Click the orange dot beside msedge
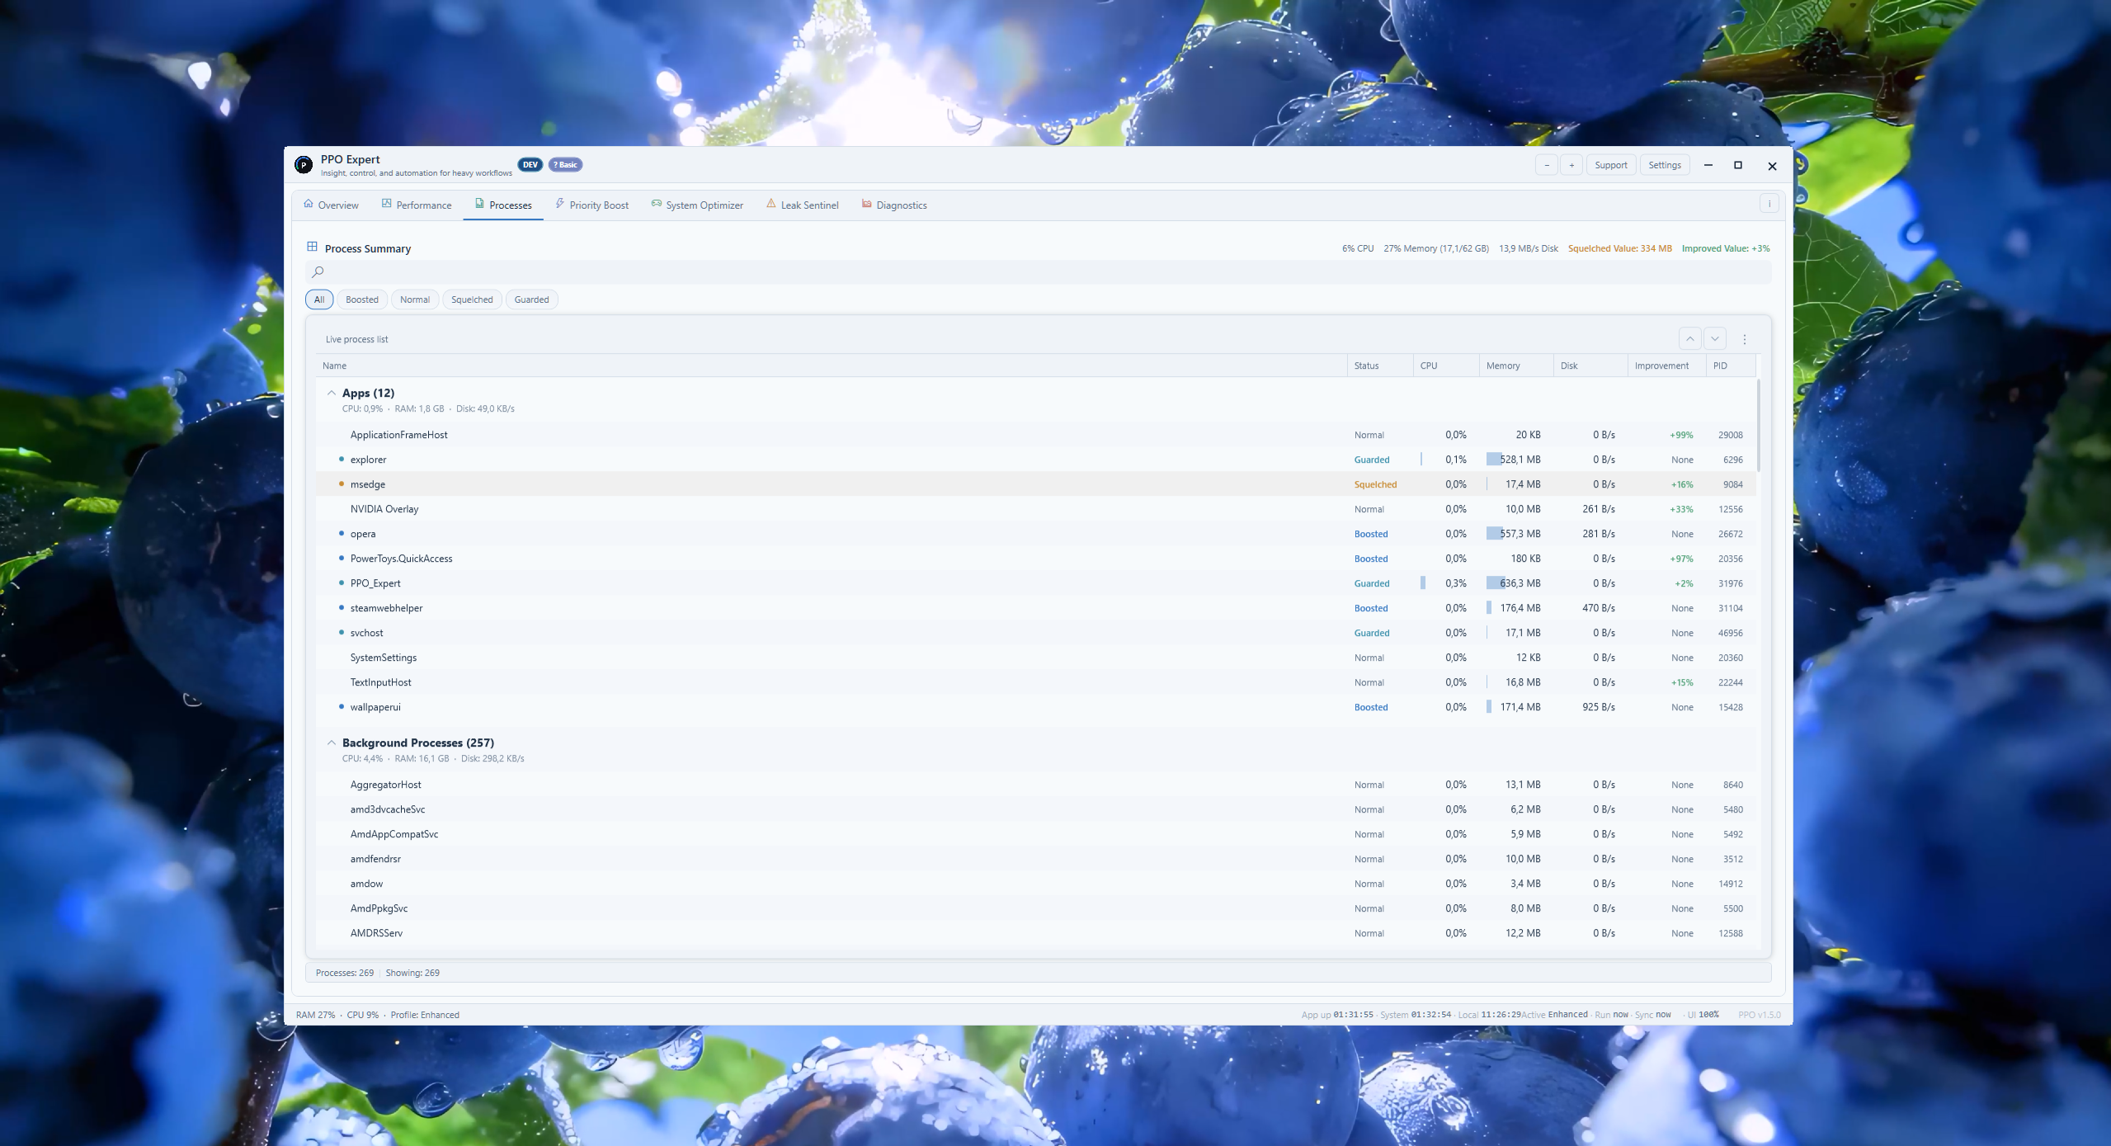2111x1146 pixels. pyautogui.click(x=341, y=484)
